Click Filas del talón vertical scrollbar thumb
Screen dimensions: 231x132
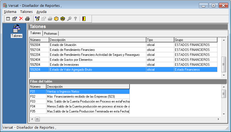point(224,94)
